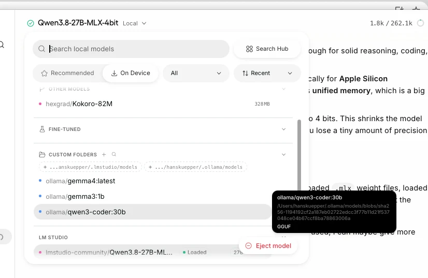Viewport: 428px width, 278px height.
Task: Click the 1.8k / 262.1k token counter
Action: pos(391,23)
